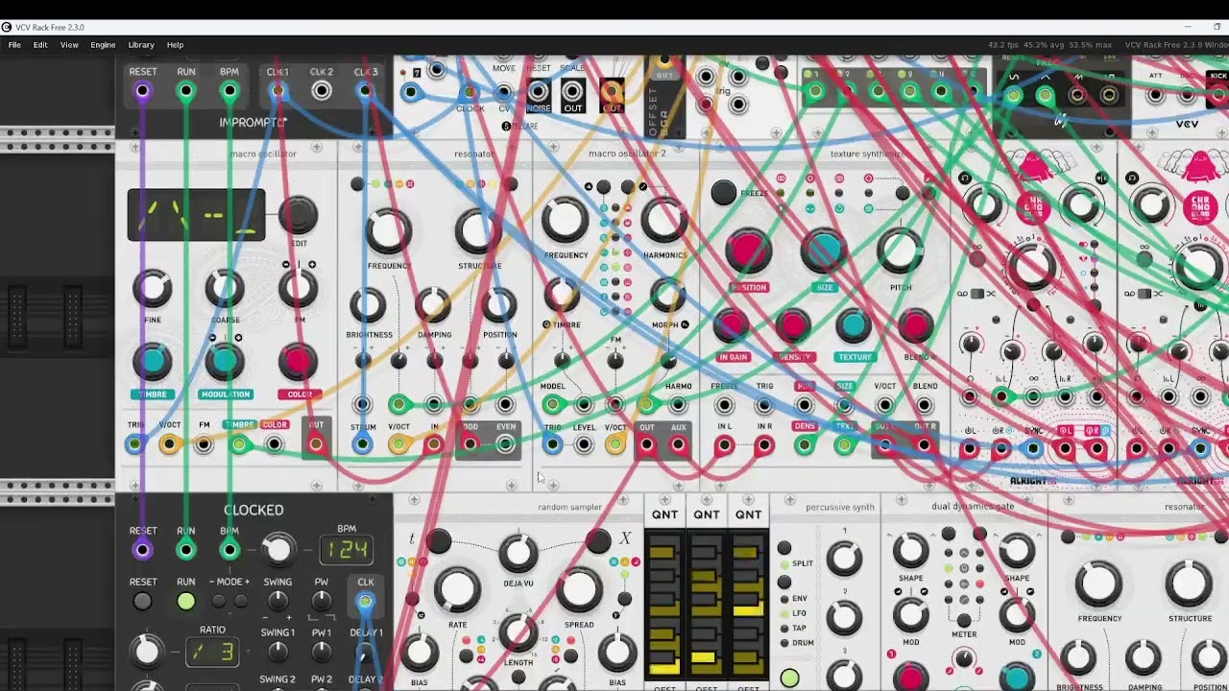The image size is (1229, 691).
Task: Open the Help menu
Action: click(175, 45)
